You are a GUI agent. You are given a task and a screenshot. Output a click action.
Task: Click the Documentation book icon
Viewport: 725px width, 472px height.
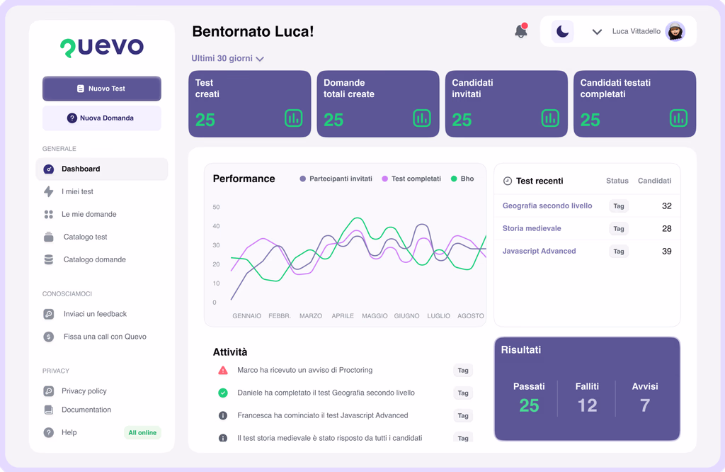pyautogui.click(x=49, y=410)
